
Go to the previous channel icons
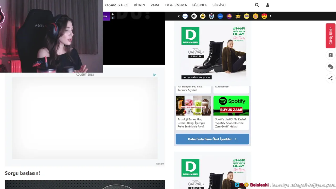coord(179,16)
